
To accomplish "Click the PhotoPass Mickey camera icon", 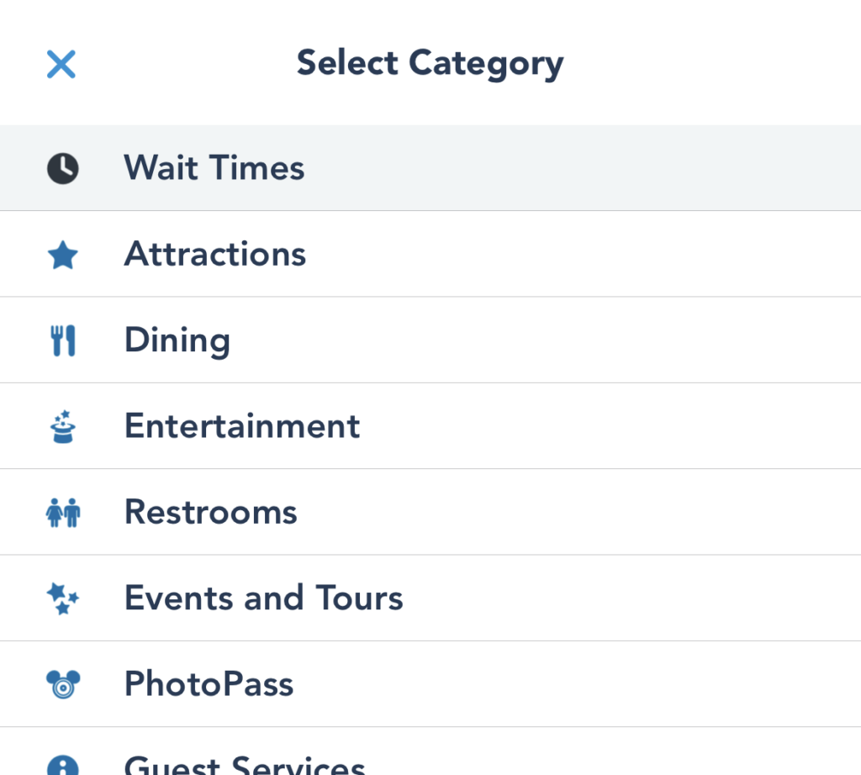I will coord(62,684).
